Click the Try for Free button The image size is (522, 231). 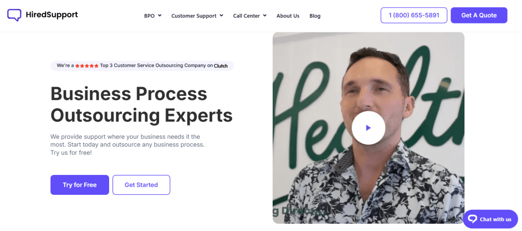pyautogui.click(x=80, y=185)
